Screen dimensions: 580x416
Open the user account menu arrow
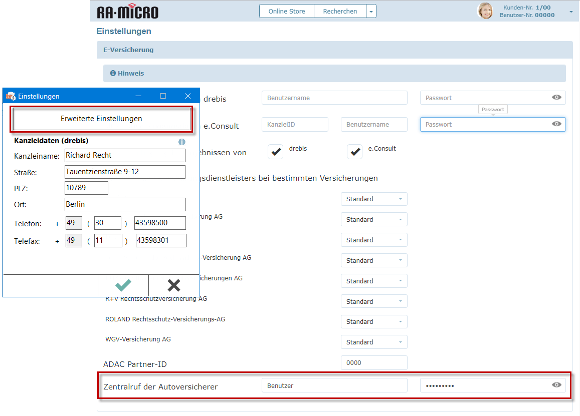(571, 12)
